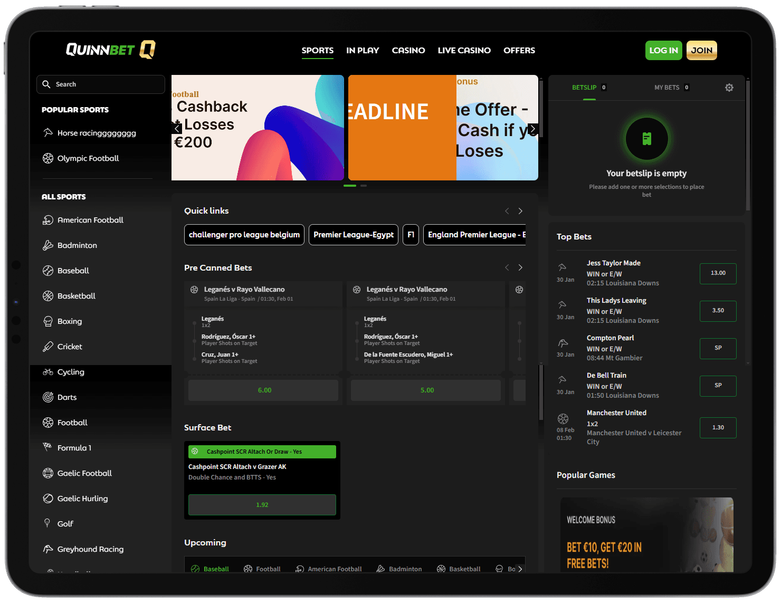Click inside the Search input field
The width and height of the screenshot is (781, 604).
coord(101,84)
